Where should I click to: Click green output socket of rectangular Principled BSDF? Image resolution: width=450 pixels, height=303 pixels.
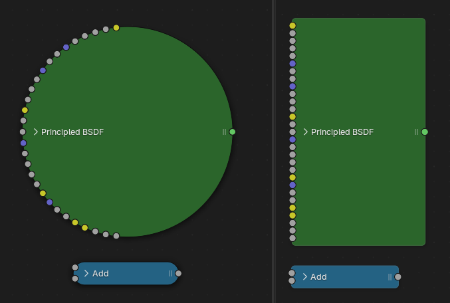425,132
